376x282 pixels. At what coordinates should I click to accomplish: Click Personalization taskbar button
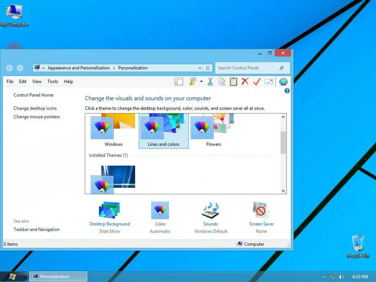[58, 276]
